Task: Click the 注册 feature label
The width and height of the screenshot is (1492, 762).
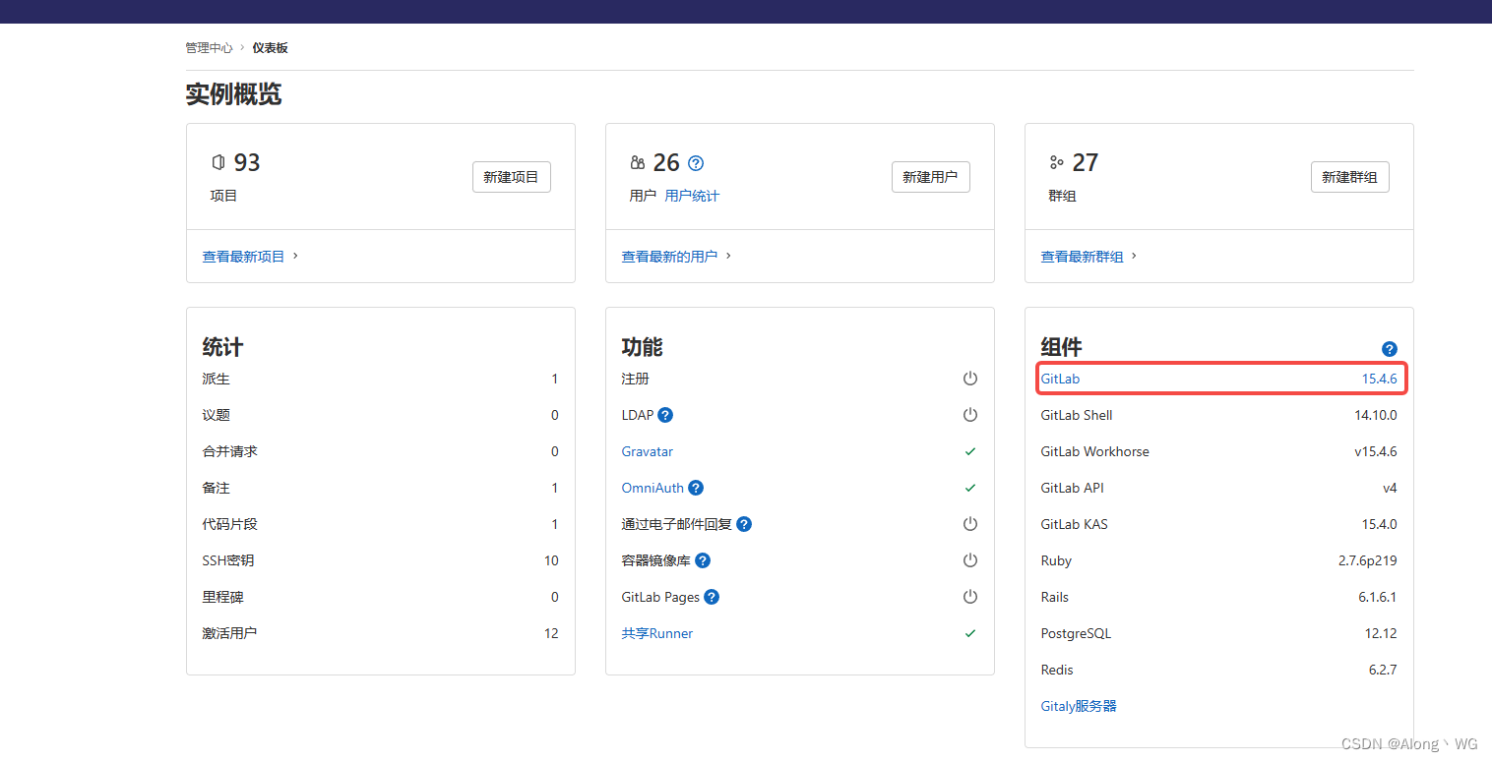Action: [636, 379]
